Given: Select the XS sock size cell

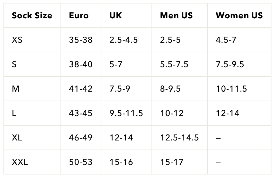Looking at the screenshot, I should click(x=17, y=40).
